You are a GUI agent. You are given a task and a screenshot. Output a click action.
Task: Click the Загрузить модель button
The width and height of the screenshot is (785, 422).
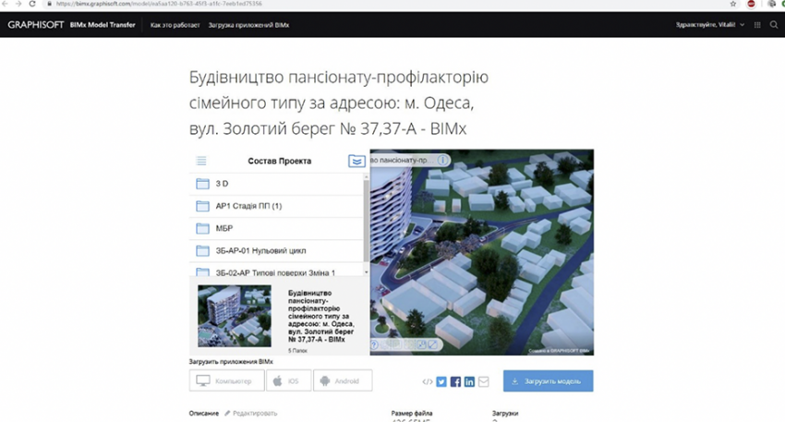click(548, 381)
